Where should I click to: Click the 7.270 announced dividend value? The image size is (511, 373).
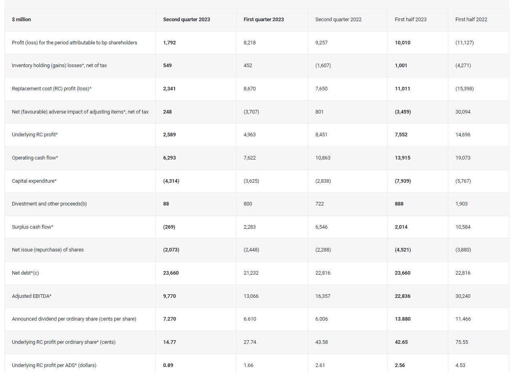[169, 319]
